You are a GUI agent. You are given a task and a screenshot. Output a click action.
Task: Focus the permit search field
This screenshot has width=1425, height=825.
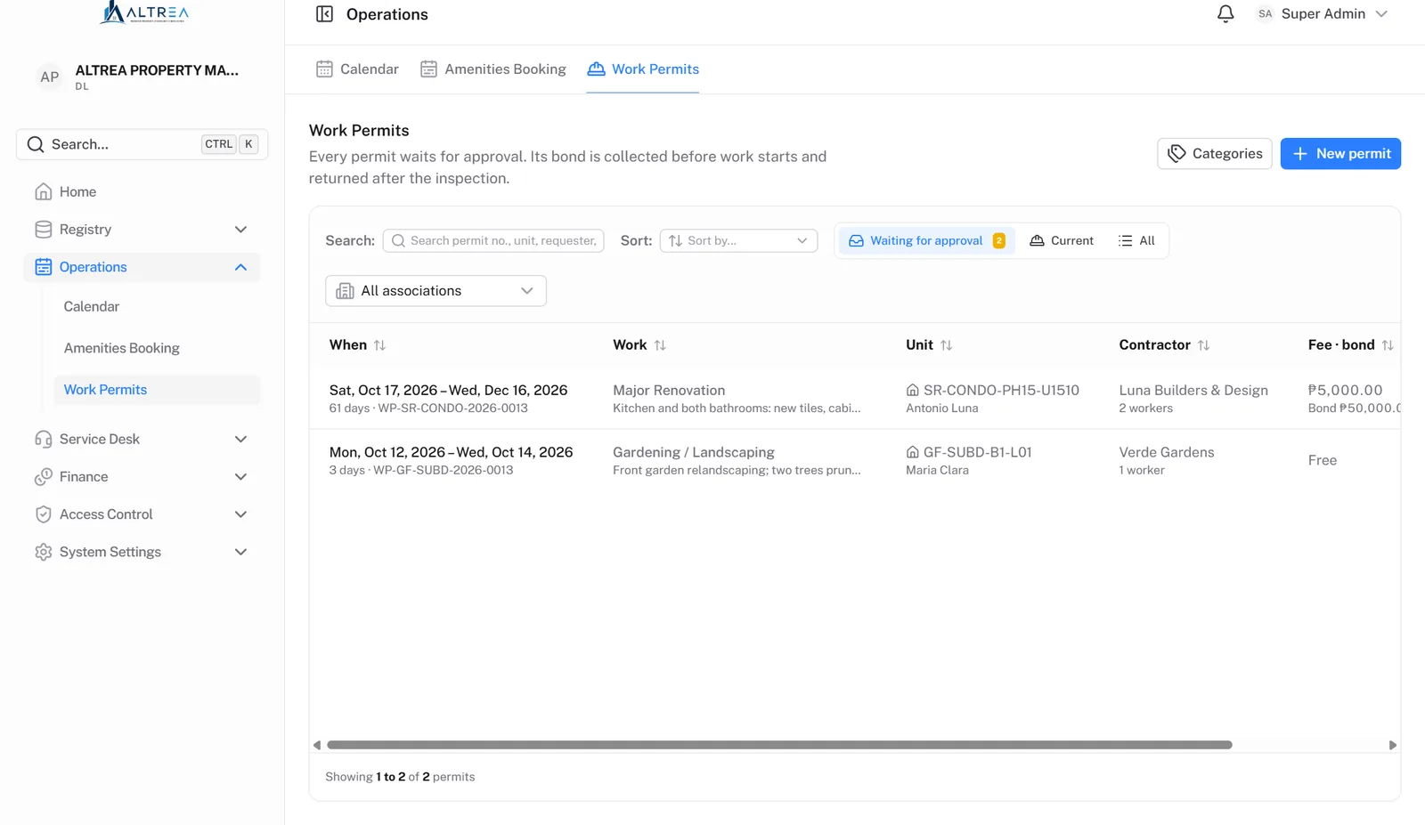coord(493,241)
